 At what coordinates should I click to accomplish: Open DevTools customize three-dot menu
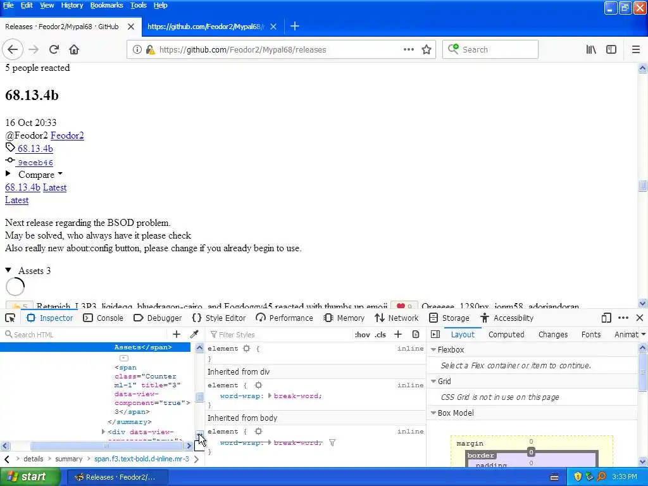click(623, 318)
